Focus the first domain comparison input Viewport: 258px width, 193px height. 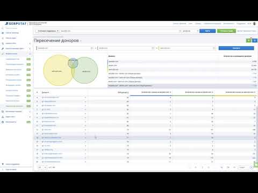[65, 48]
